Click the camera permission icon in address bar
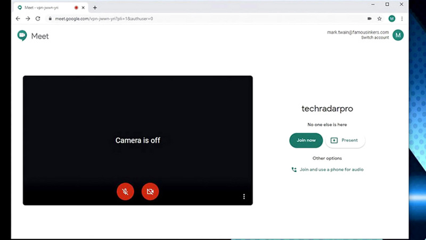The image size is (426, 240). pyautogui.click(x=370, y=19)
